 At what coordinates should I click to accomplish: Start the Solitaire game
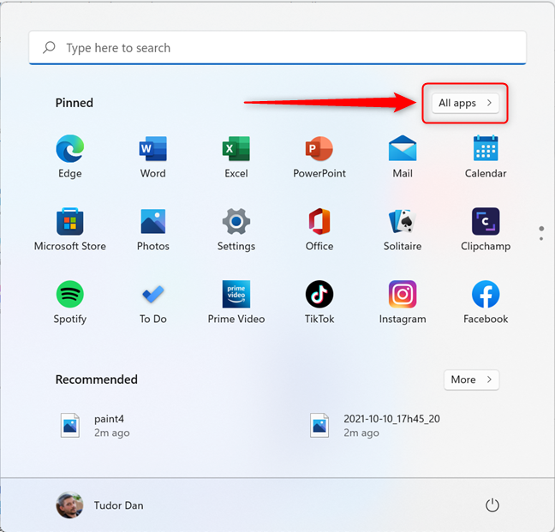(x=403, y=230)
